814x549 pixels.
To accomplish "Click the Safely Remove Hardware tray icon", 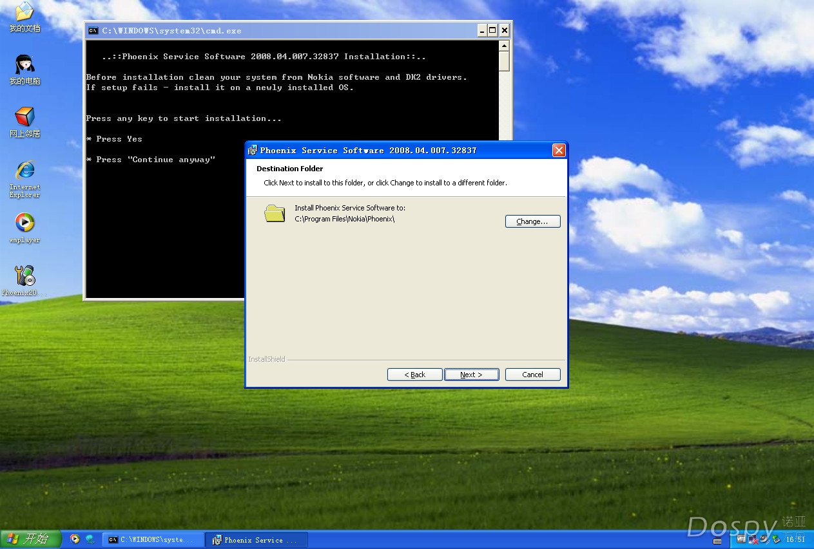I will [777, 539].
